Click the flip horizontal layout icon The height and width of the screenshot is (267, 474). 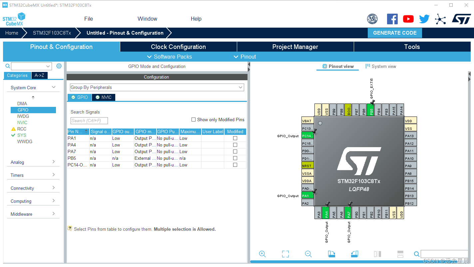click(377, 254)
